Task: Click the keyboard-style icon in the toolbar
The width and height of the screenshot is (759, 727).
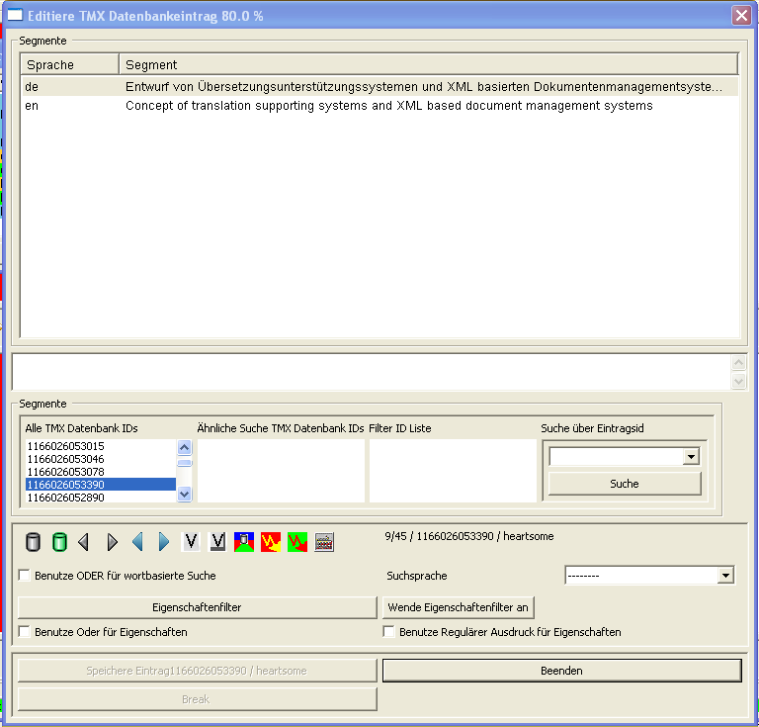Action: coord(324,542)
